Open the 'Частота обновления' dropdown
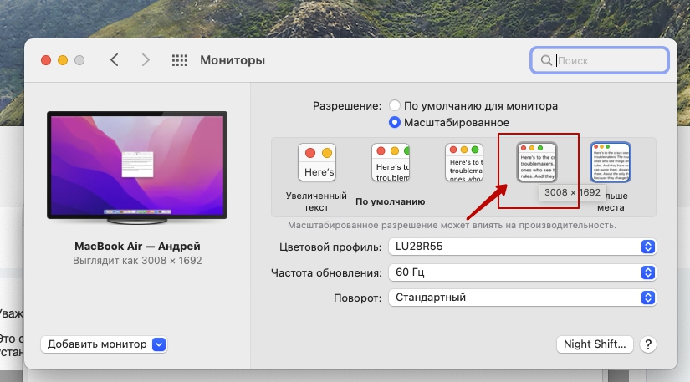This screenshot has width=690, height=382. pyautogui.click(x=520, y=272)
